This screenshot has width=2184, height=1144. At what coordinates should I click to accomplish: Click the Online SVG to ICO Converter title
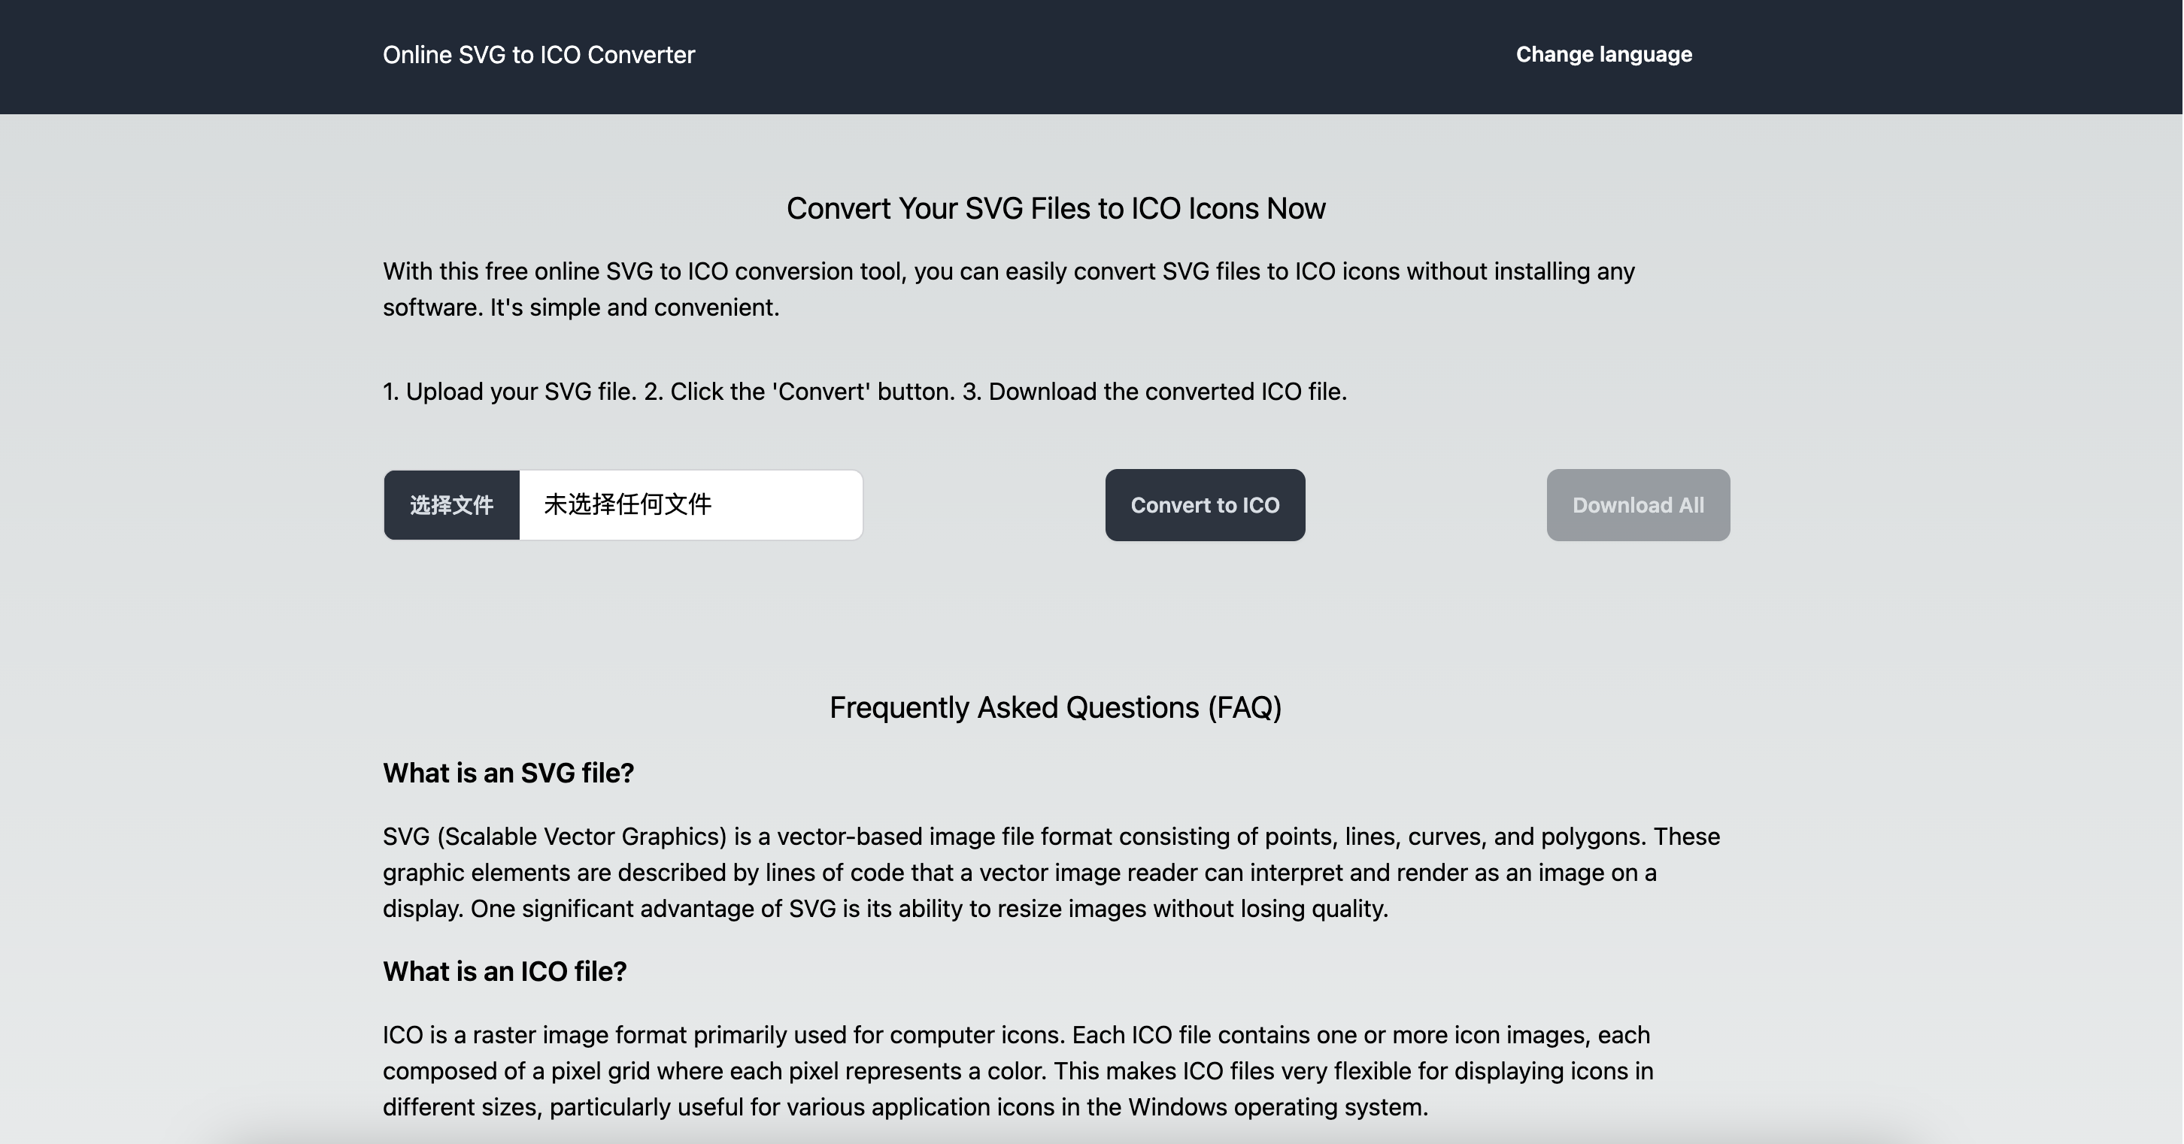539,54
